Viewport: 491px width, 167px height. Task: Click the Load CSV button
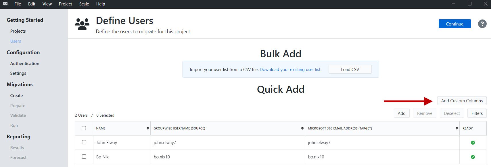(350, 70)
